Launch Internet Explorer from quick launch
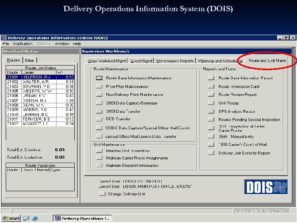Screen dimensions: 297x223 pyautogui.click(x=35, y=218)
